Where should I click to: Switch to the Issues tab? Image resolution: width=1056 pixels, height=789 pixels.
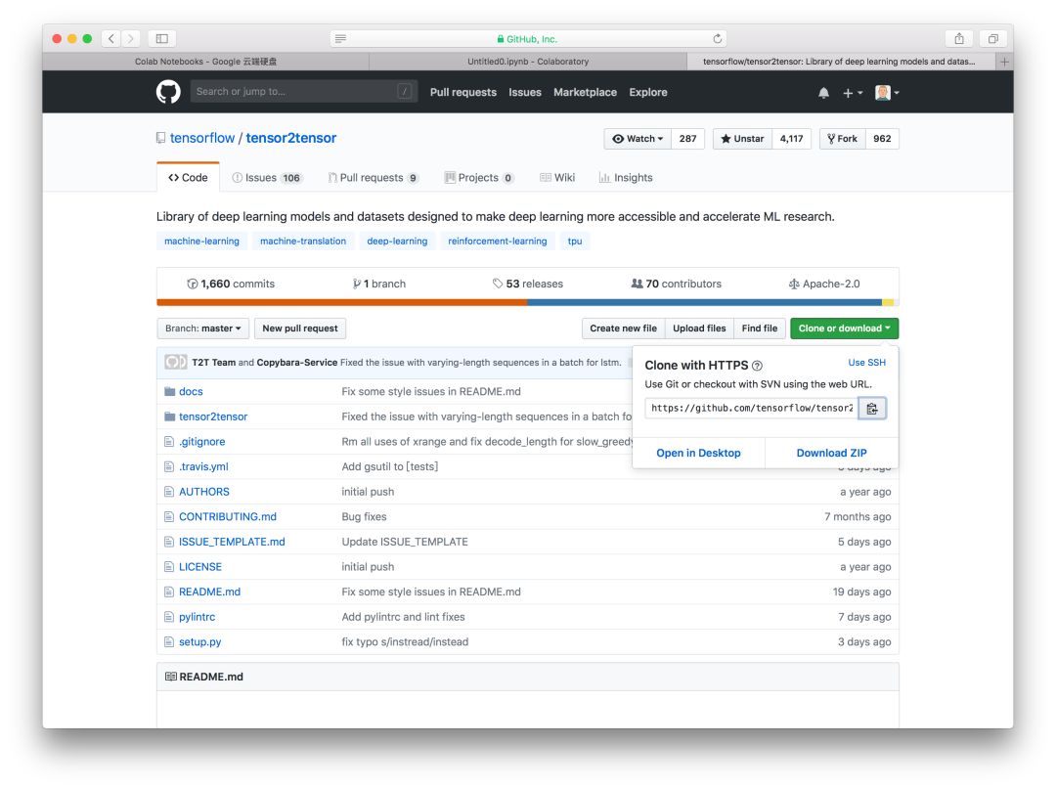(267, 178)
